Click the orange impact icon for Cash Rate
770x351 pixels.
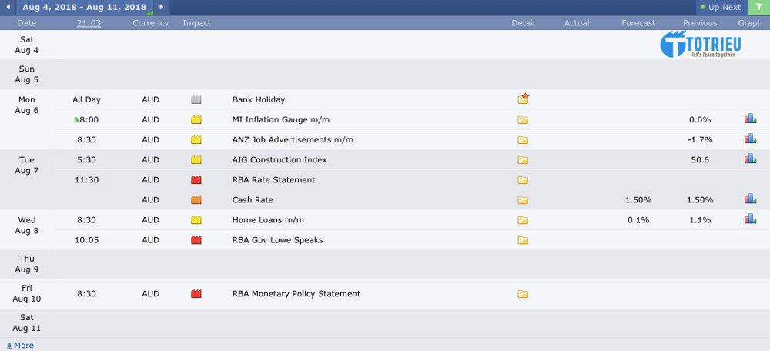coord(196,200)
